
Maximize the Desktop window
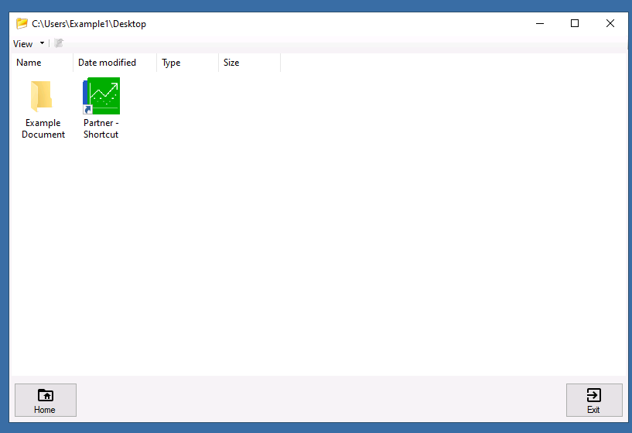point(575,23)
